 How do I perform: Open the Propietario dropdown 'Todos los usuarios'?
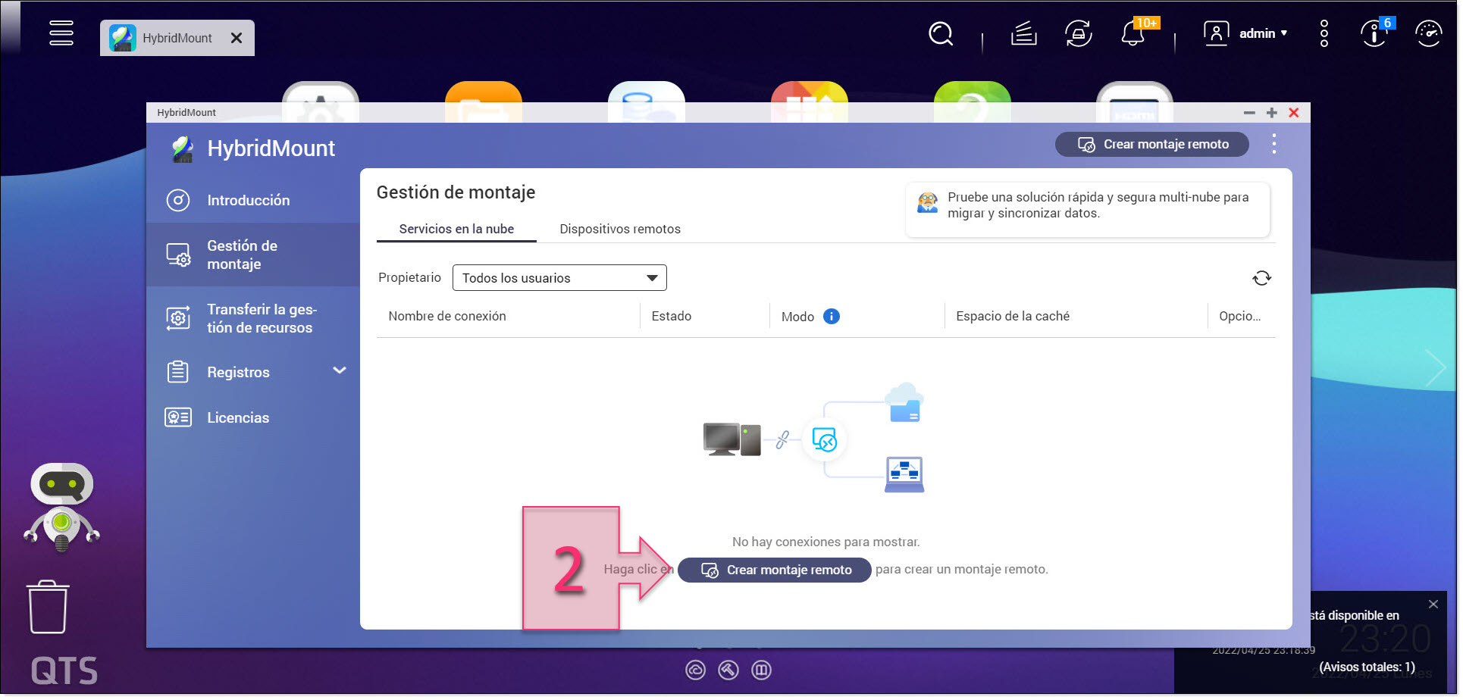click(561, 279)
